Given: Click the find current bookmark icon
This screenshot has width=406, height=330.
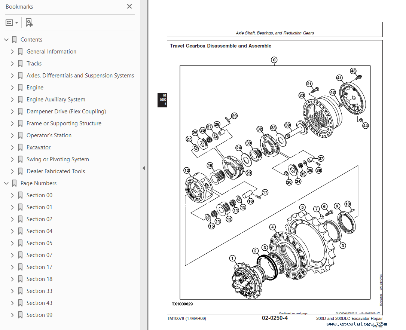Looking at the screenshot, I should (x=29, y=22).
